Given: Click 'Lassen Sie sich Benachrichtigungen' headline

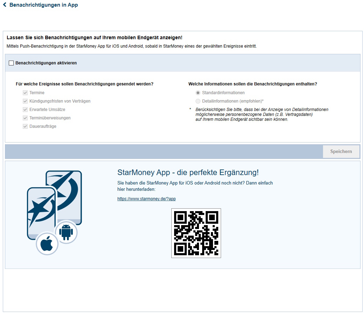Looking at the screenshot, I should click(95, 37).
